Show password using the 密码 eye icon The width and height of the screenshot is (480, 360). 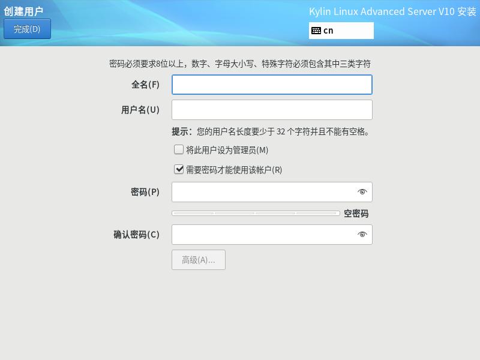pos(362,191)
